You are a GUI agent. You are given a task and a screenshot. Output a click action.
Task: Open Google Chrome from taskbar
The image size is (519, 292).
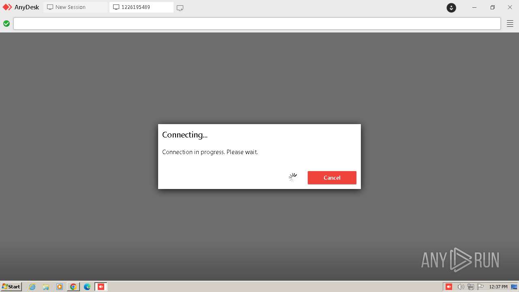[73, 287]
